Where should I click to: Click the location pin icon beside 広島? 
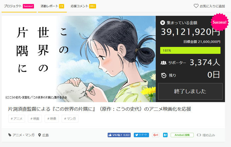[x=40, y=135]
